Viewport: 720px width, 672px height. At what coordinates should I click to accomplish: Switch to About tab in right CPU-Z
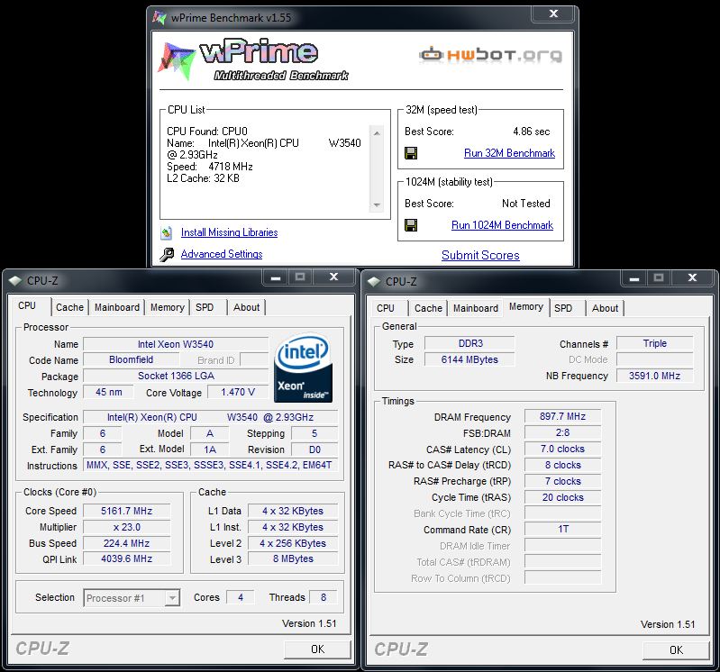click(606, 308)
